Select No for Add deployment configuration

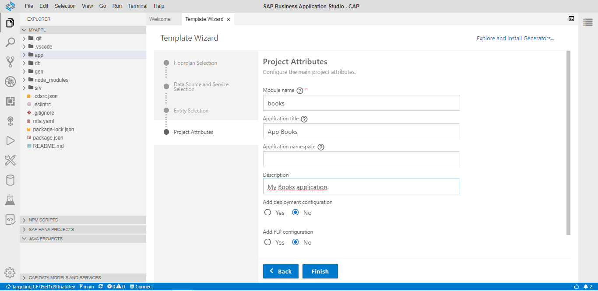coord(295,213)
